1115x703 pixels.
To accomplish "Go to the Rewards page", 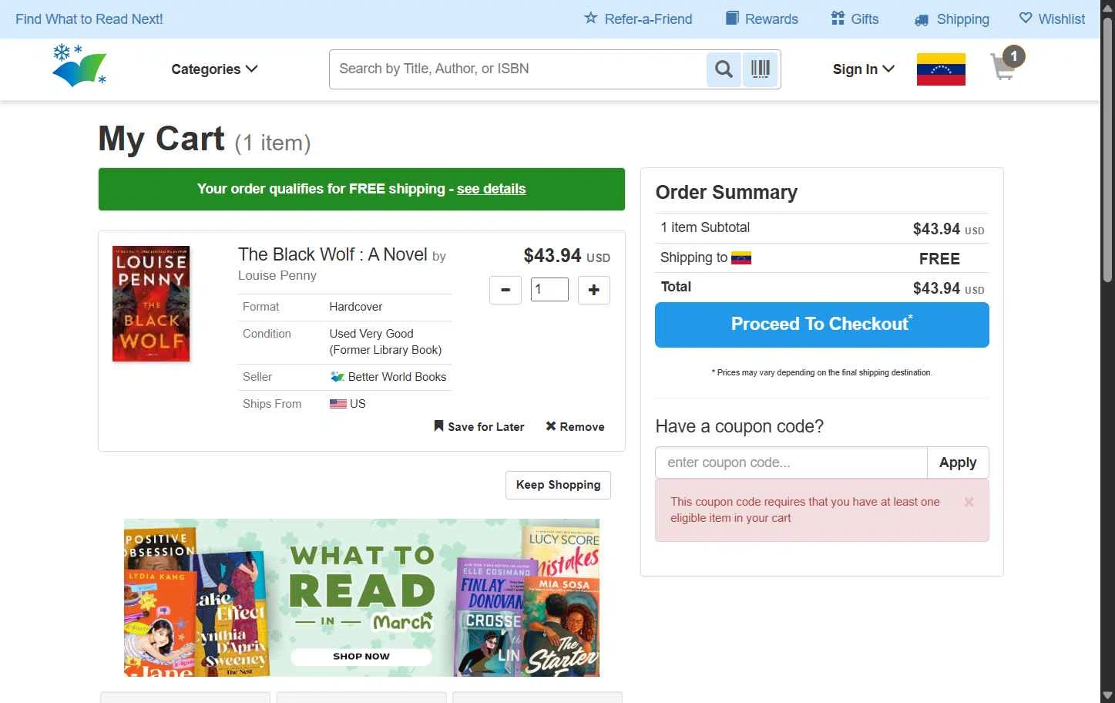I will (x=762, y=19).
